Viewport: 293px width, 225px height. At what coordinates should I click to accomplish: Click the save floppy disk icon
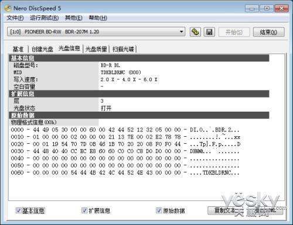tap(209, 32)
